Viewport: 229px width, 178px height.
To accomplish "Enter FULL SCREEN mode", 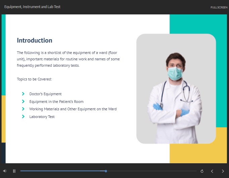I will [x=219, y=7].
